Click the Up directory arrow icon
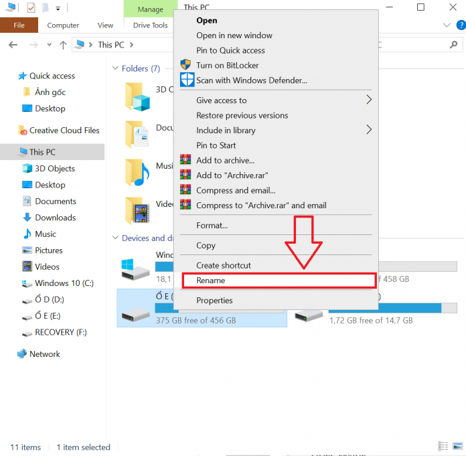This screenshot has height=456, width=466. click(63, 45)
